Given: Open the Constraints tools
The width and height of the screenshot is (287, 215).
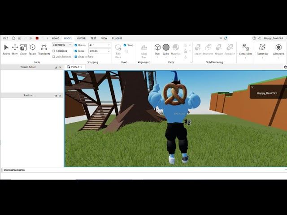Looking at the screenshot, I should point(245,49).
